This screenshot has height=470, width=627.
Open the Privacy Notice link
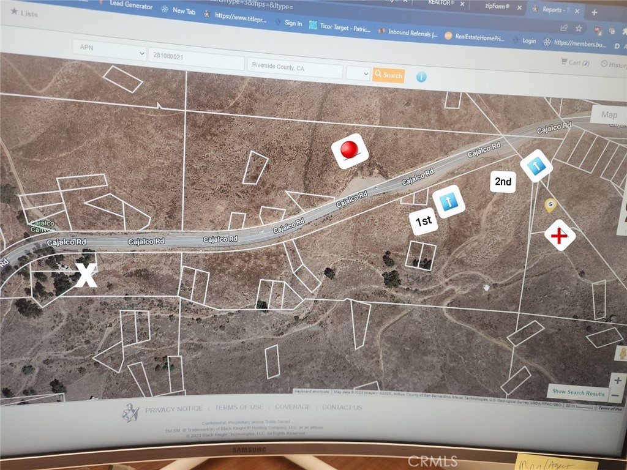[173, 409]
